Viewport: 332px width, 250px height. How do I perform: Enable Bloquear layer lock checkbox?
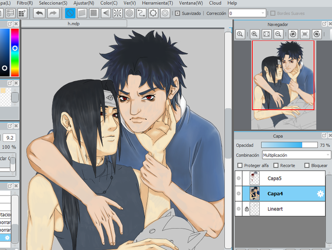[x=307, y=165]
